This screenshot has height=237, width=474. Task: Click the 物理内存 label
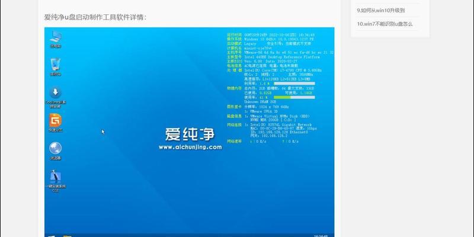pyautogui.click(x=234, y=88)
